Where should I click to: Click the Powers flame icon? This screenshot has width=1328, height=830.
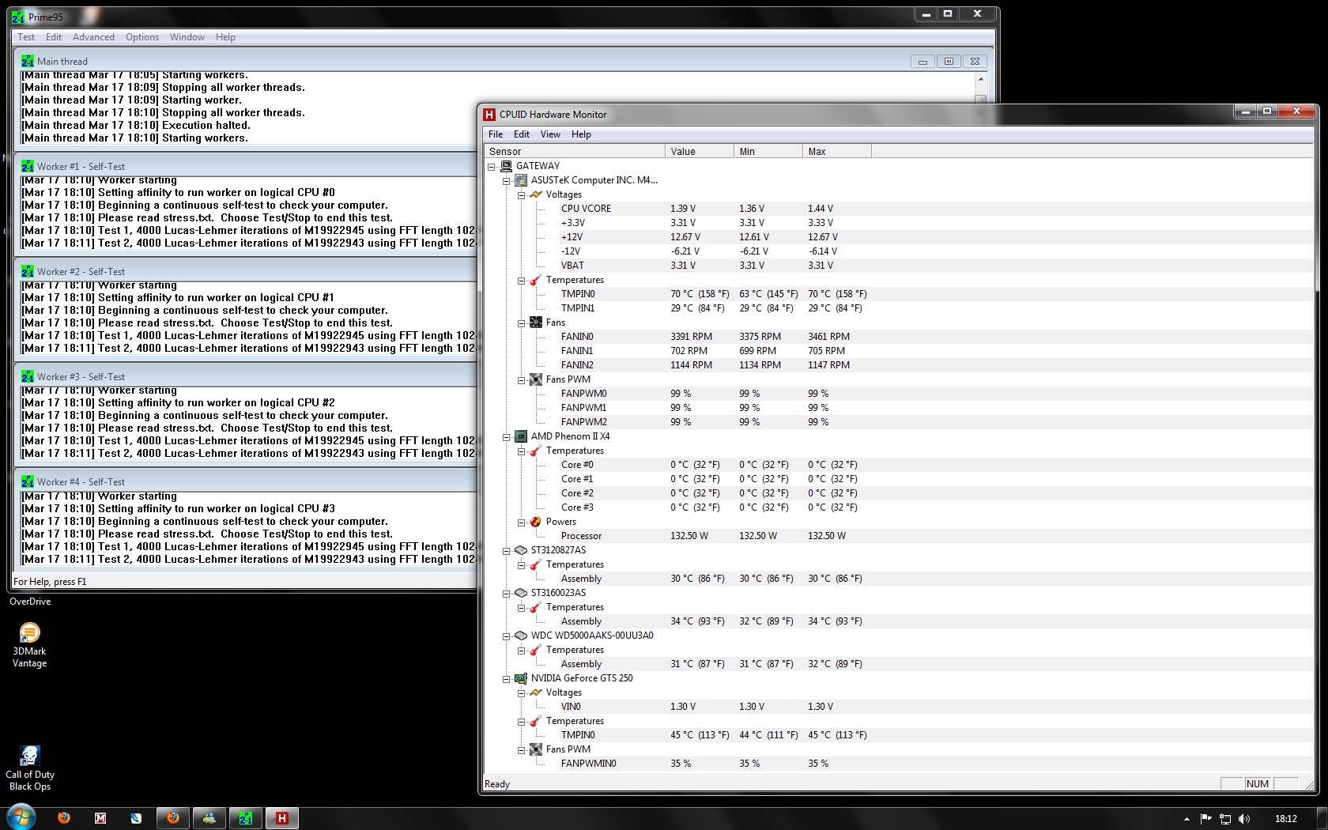[x=536, y=522]
